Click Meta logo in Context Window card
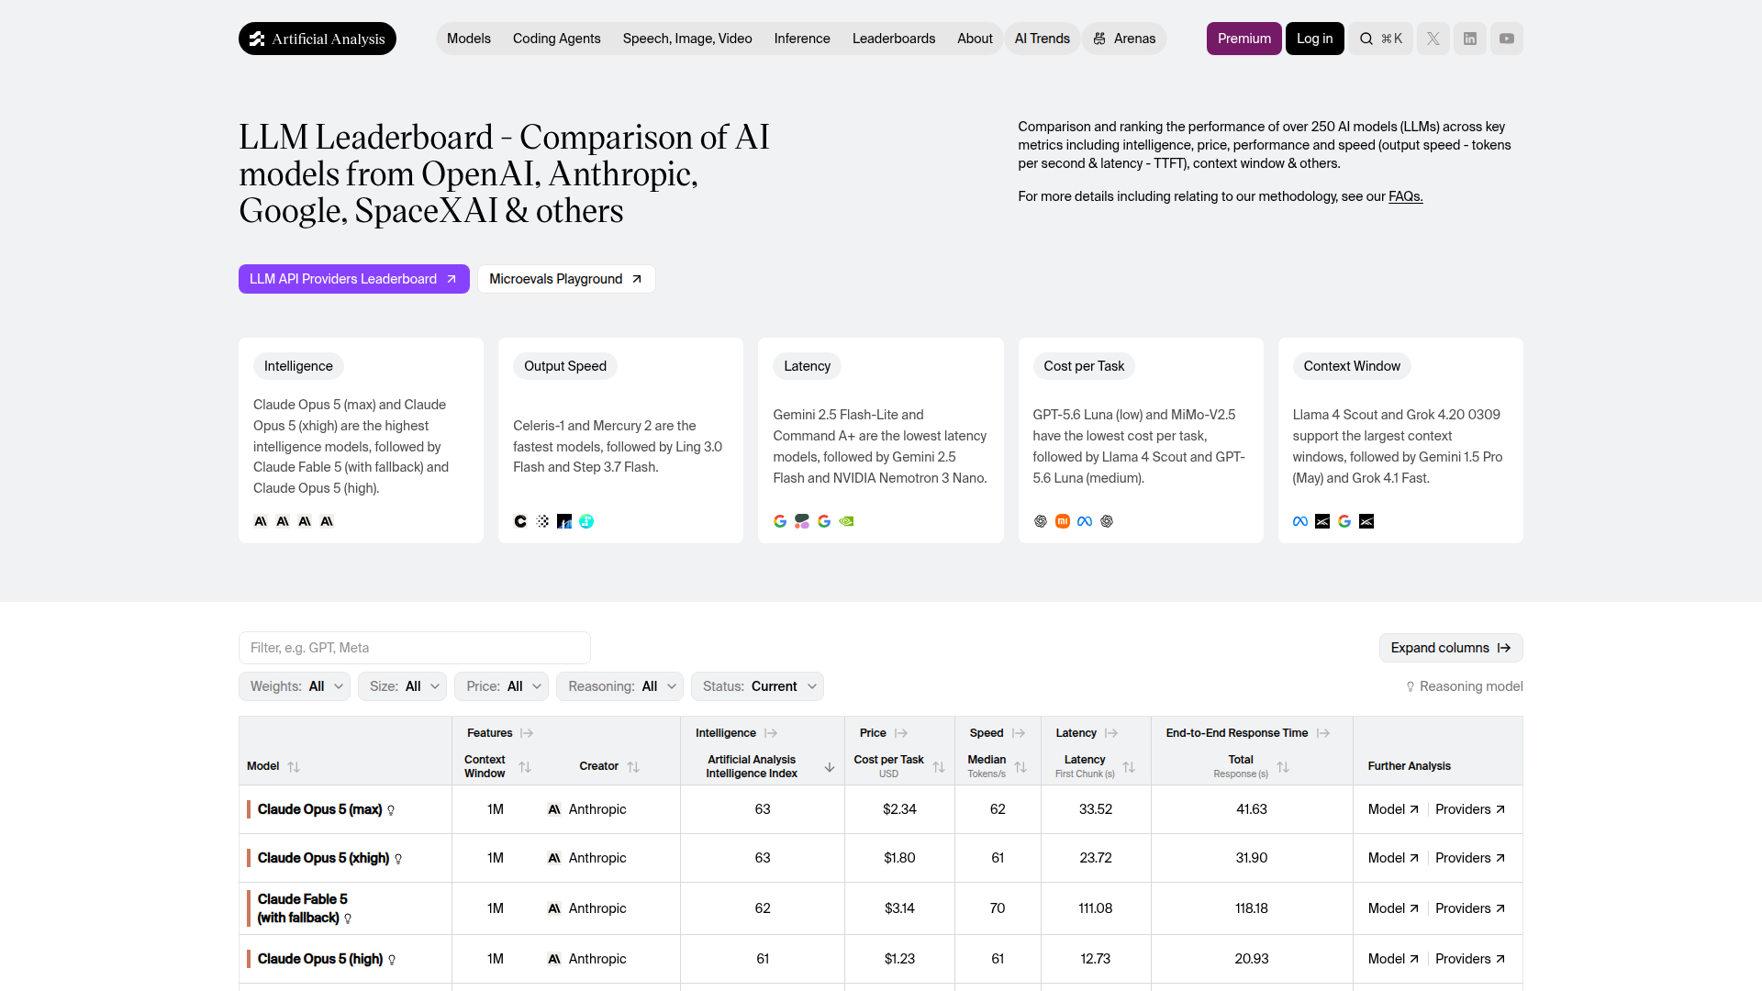Image resolution: width=1762 pixels, height=991 pixels. 1300,521
